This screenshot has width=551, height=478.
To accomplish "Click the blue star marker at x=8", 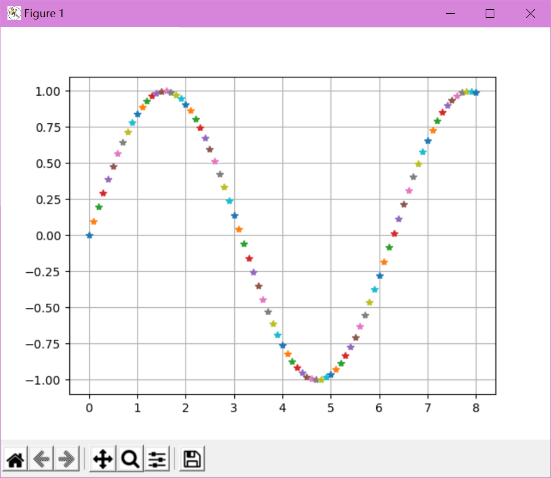I will [476, 92].
